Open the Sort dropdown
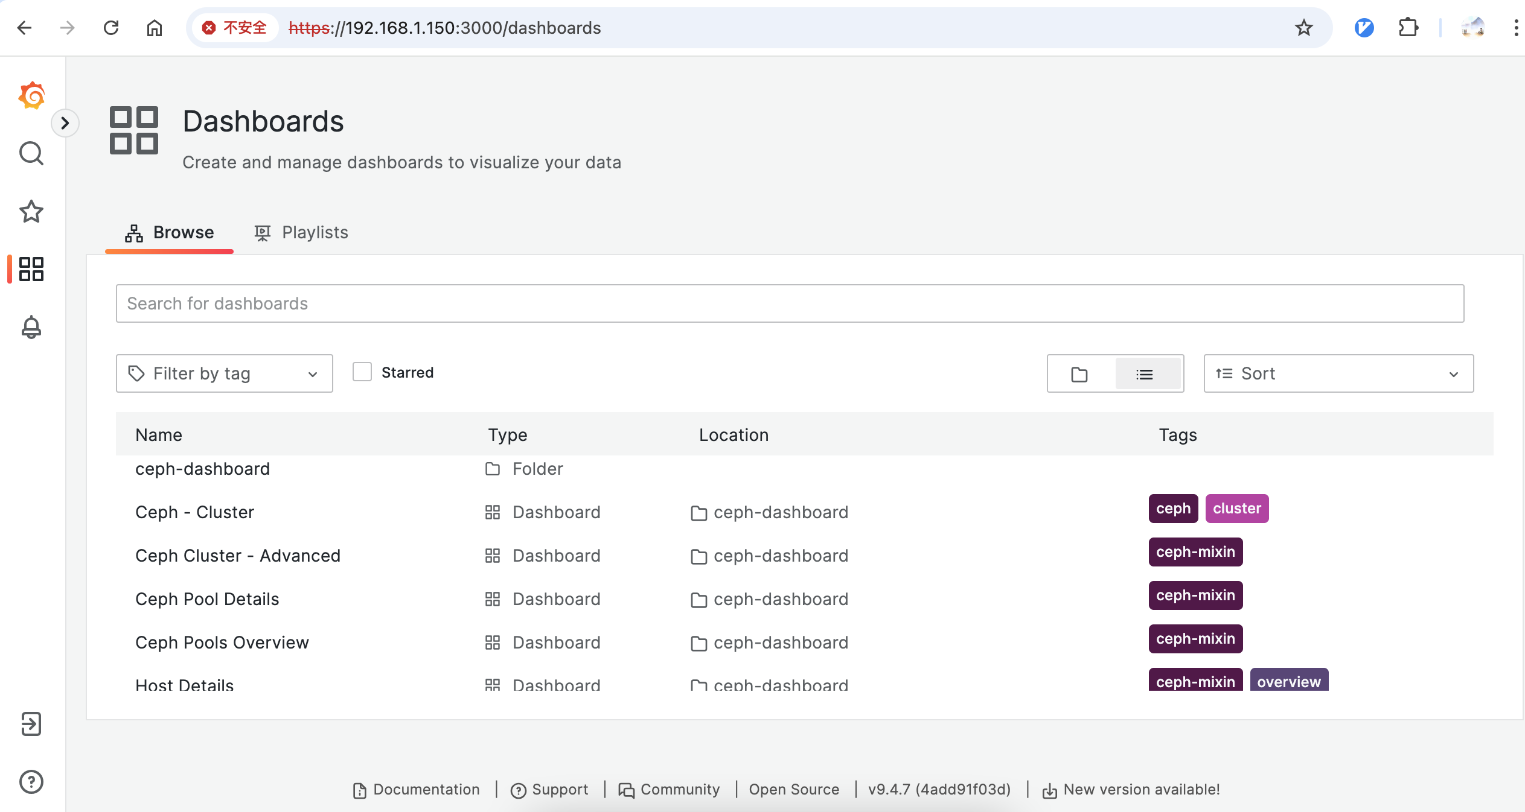This screenshot has height=812, width=1525. 1338,373
